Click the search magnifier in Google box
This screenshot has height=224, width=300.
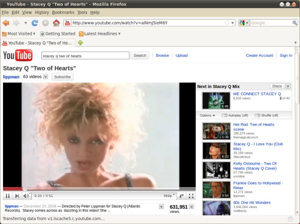click(x=295, y=23)
